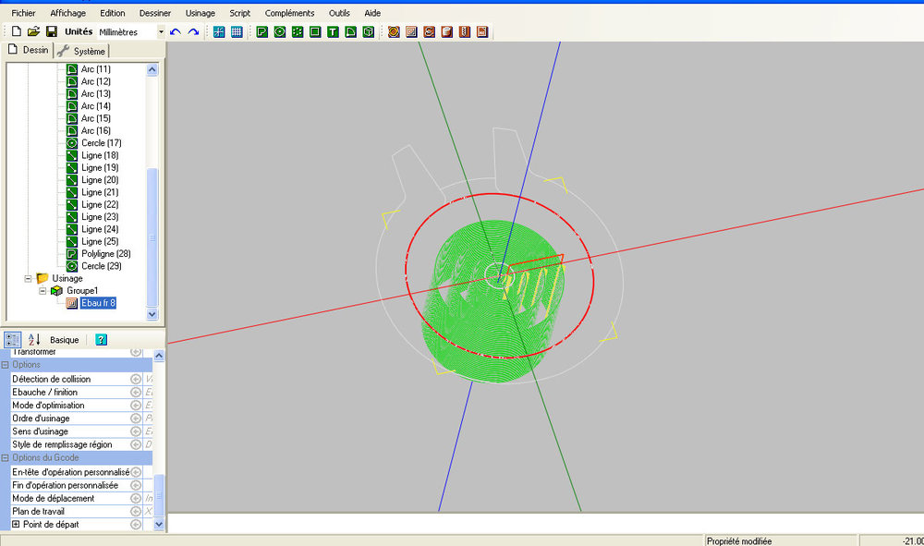Open the properties help question mark
This screenshot has width=924, height=546.
102,339
